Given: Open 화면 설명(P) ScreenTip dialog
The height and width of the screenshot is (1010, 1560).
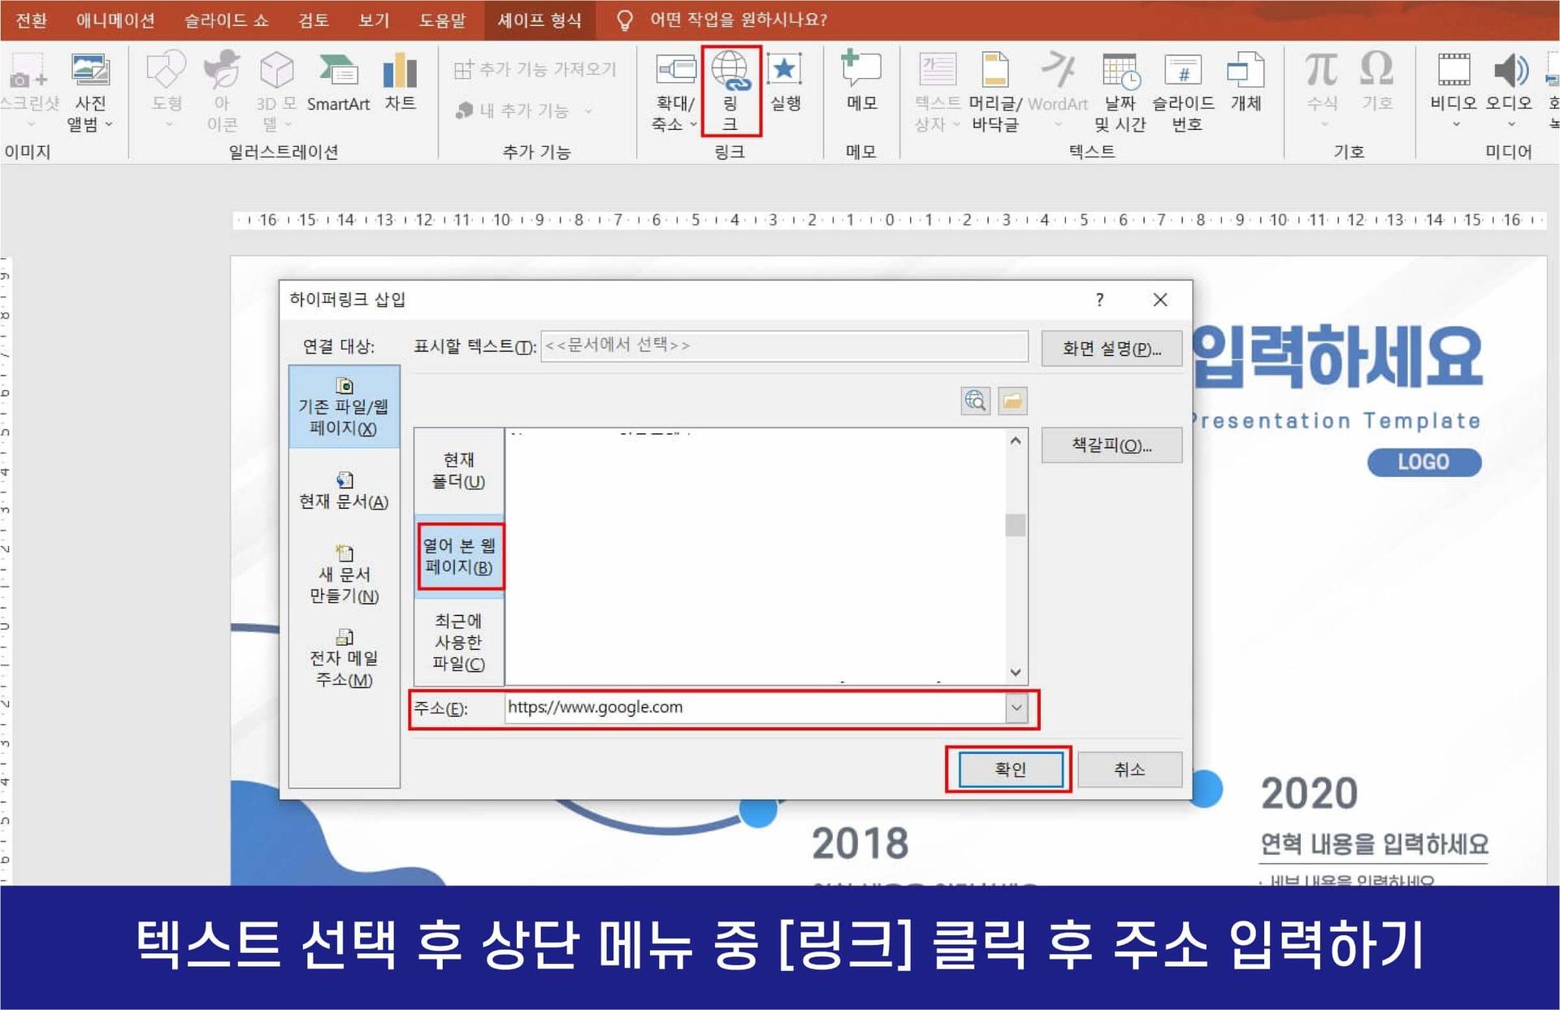Looking at the screenshot, I should click(1111, 348).
